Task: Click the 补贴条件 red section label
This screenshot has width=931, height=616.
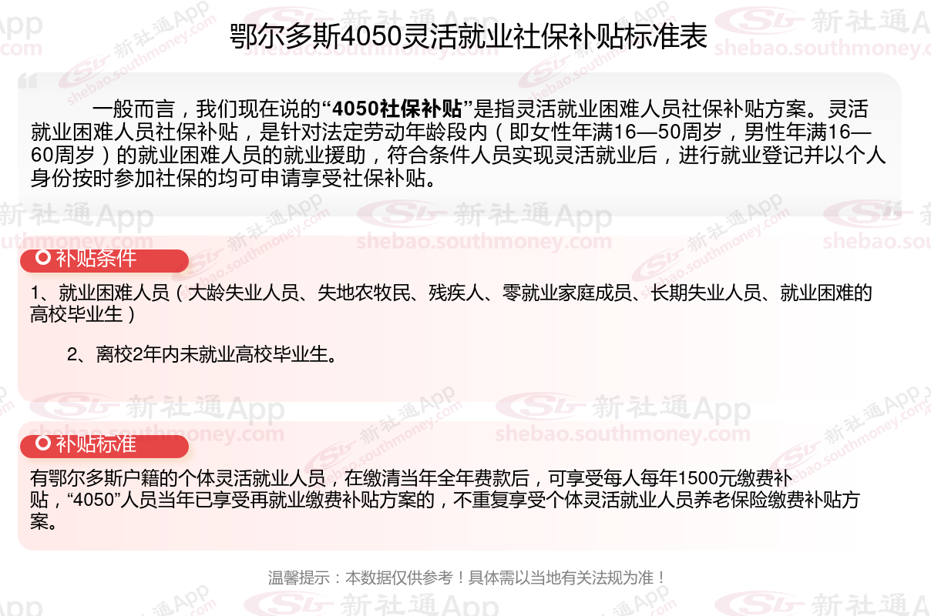Action: pyautogui.click(x=104, y=260)
